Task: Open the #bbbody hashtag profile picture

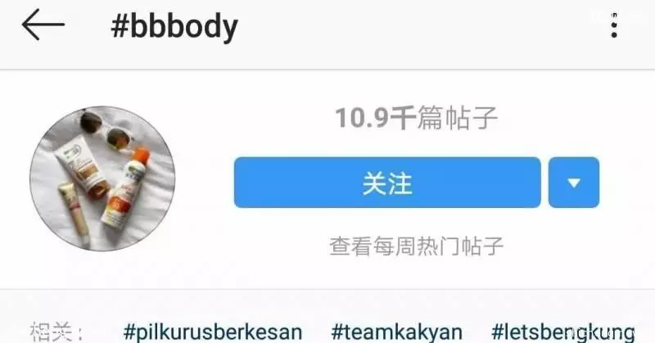Action: [102, 178]
